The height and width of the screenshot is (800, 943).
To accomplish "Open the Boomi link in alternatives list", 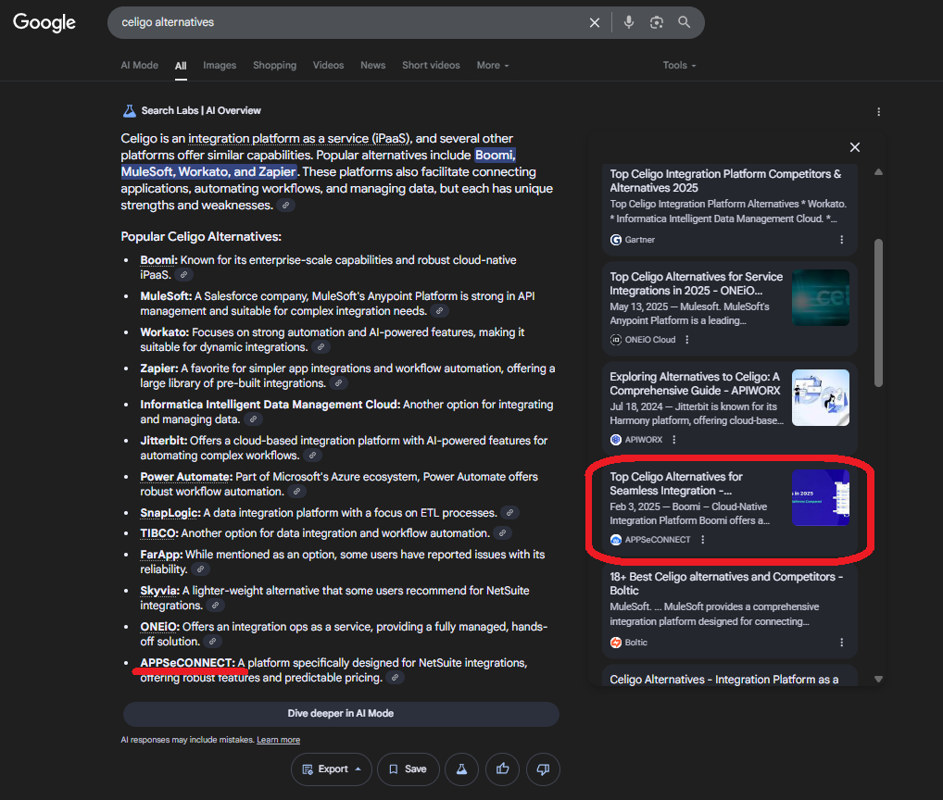I will [x=157, y=260].
